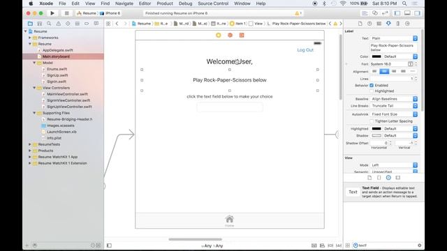Screen dimensions: 447x251
Task: Stop the running app
Action: coord(67,13)
